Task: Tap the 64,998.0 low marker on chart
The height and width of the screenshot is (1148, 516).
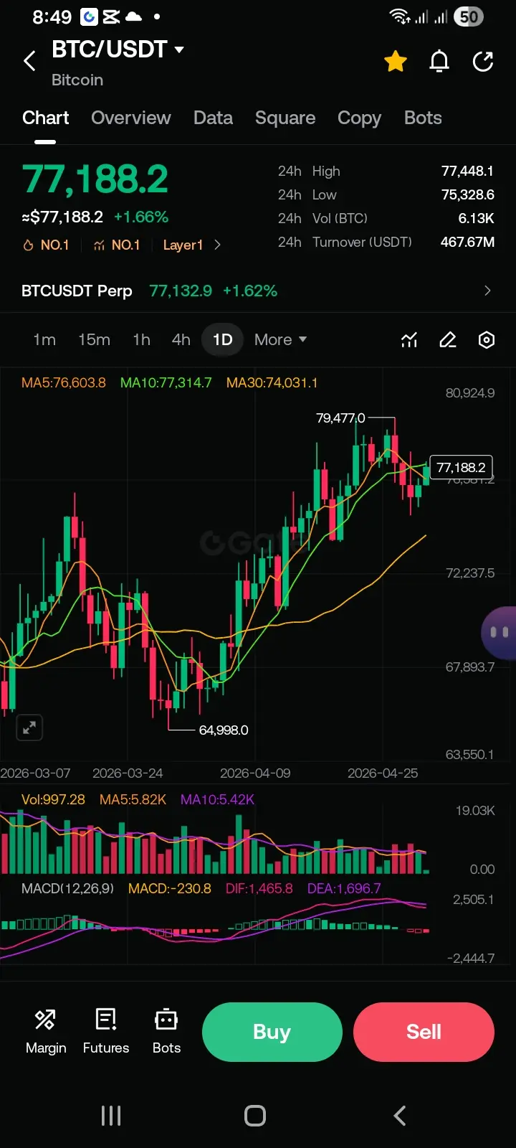Action: 224,730
